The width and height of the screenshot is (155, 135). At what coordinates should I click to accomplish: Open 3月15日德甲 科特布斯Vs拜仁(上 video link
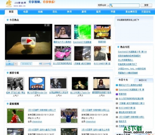(x=96, y=110)
